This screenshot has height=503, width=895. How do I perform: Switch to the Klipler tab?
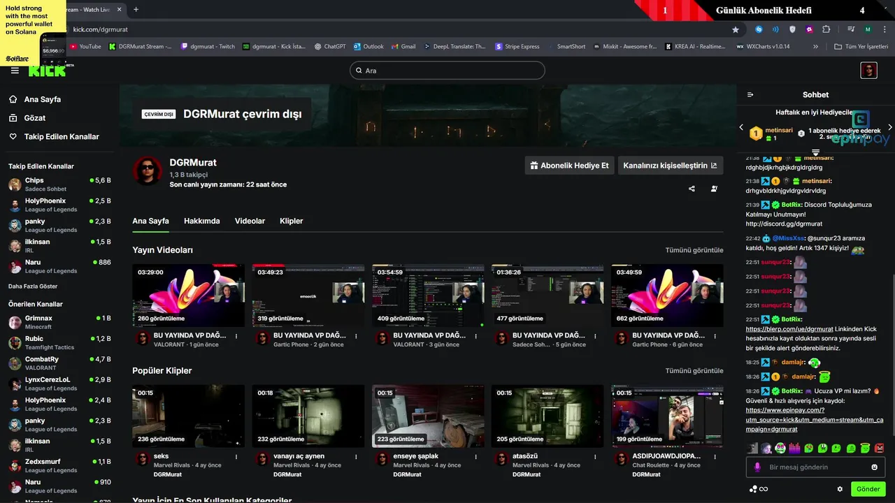tap(292, 221)
